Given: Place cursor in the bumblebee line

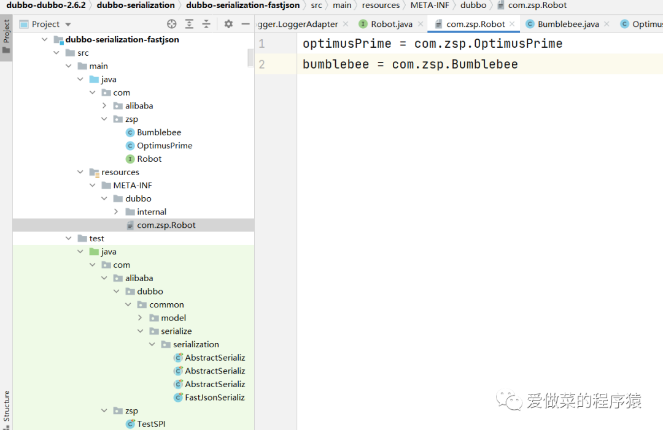Looking at the screenshot, I should [x=410, y=64].
